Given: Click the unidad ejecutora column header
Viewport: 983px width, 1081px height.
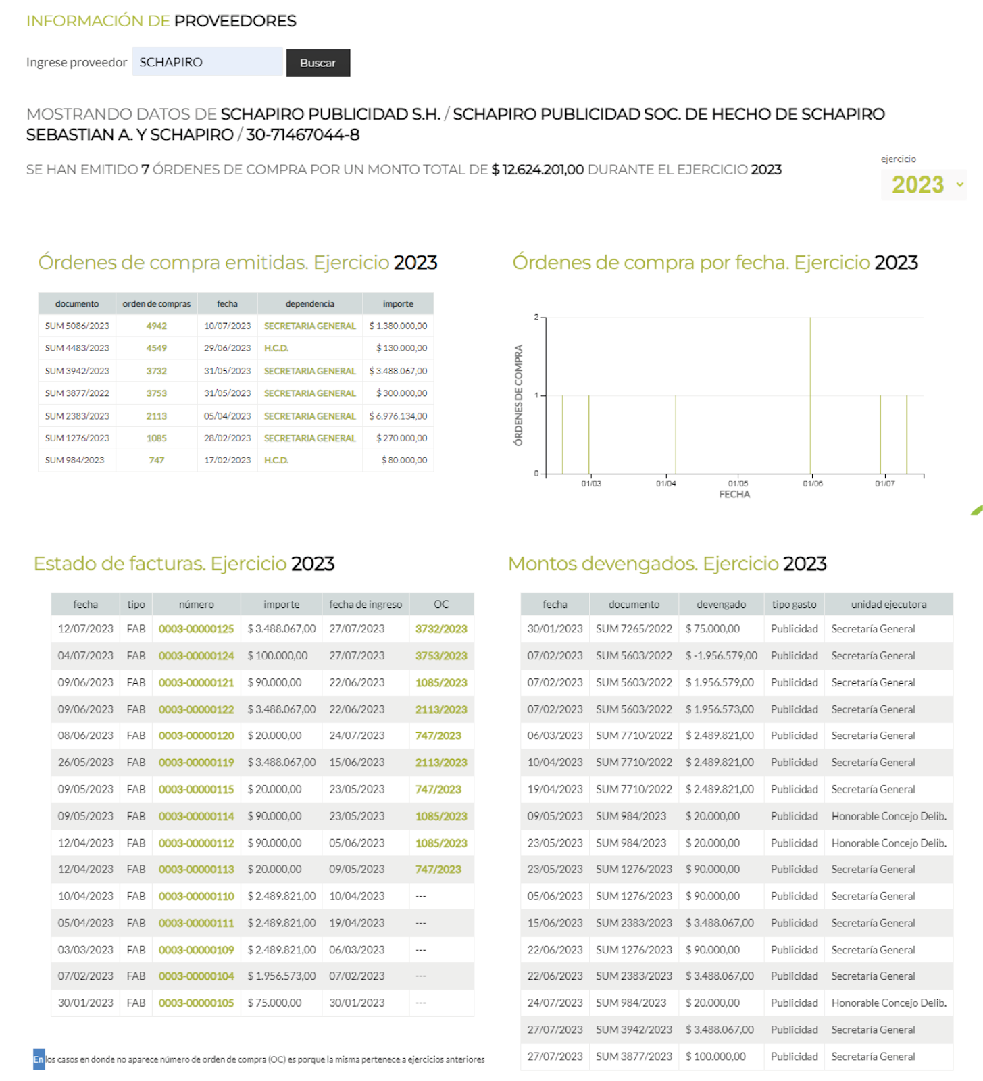Looking at the screenshot, I should coord(888,605).
